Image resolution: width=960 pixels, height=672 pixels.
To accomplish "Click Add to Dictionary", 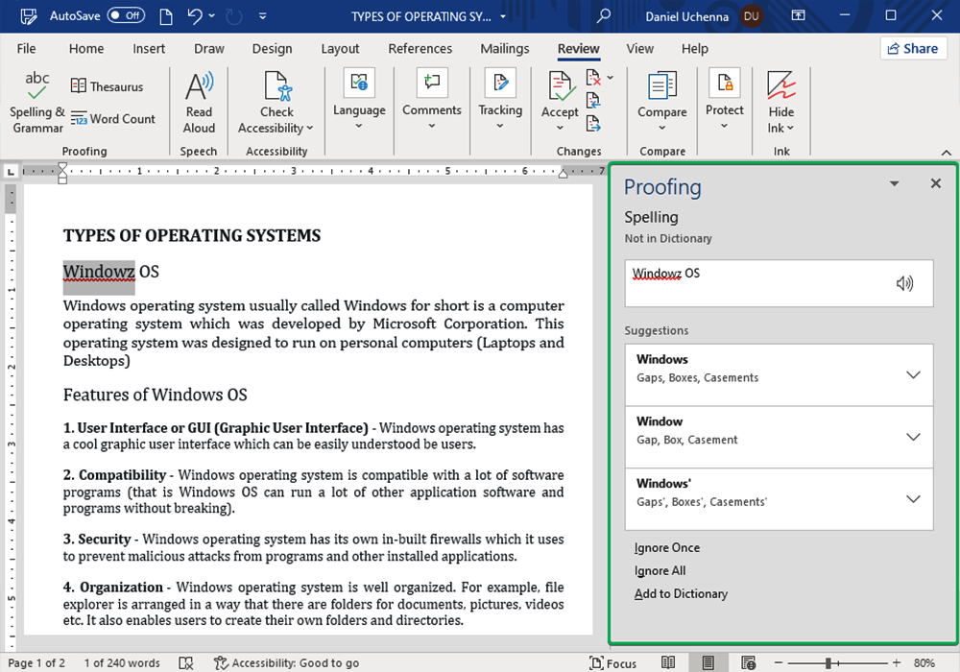I will (681, 593).
